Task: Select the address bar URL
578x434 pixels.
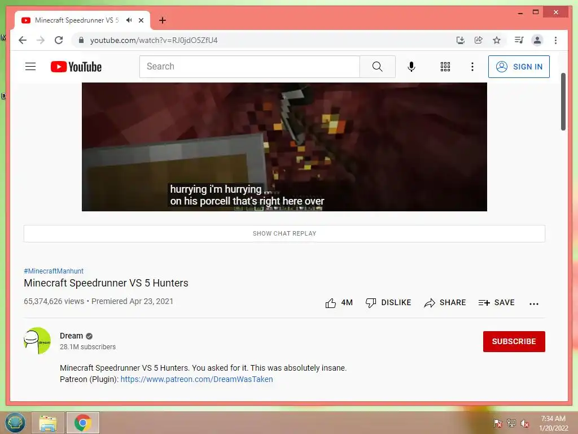Action: click(154, 40)
